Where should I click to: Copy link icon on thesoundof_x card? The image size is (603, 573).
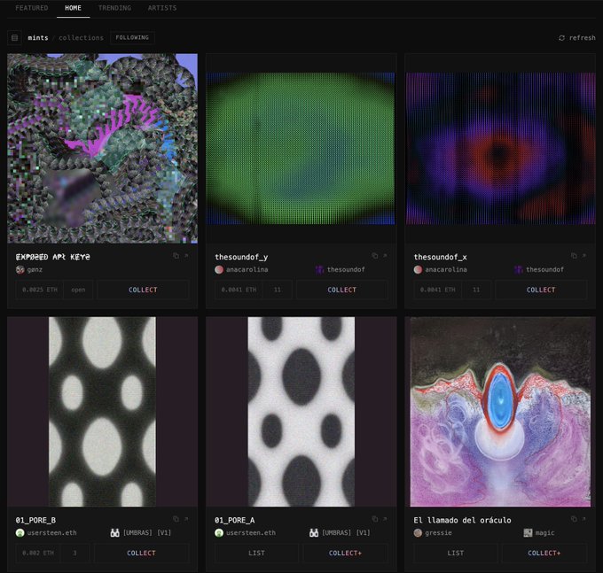click(574, 256)
